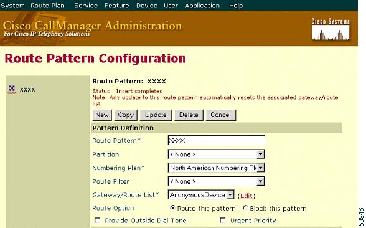Open the Partition dropdown

coord(216,154)
